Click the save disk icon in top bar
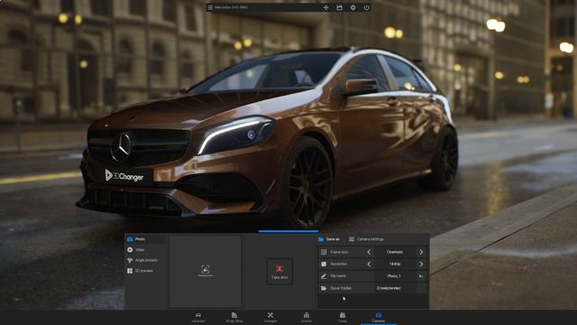The width and height of the screenshot is (577, 325). 339,7
